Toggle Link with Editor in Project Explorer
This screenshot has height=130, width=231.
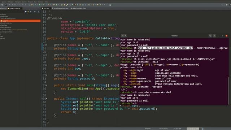coord(28,12)
